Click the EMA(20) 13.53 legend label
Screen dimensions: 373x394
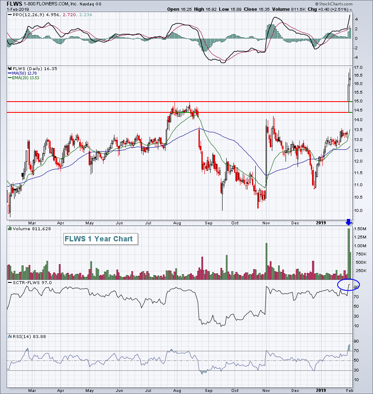26,78
